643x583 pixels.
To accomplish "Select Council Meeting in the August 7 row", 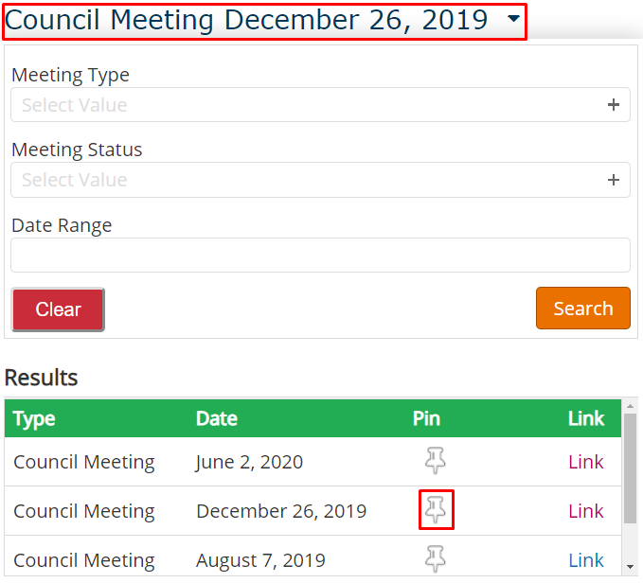I will (x=84, y=561).
